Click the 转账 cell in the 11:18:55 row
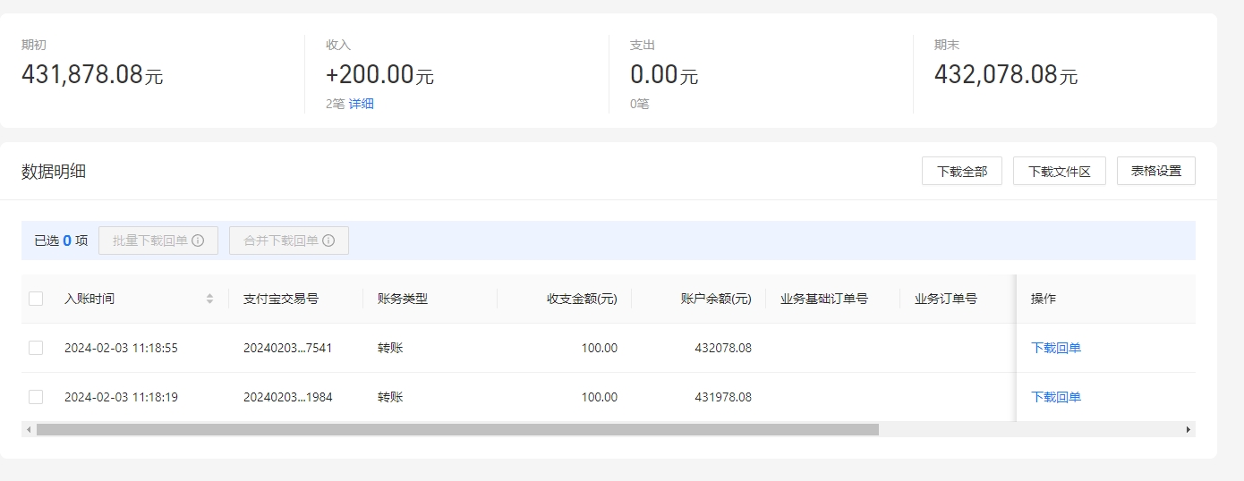Screen dimensions: 1244x481 (390, 348)
